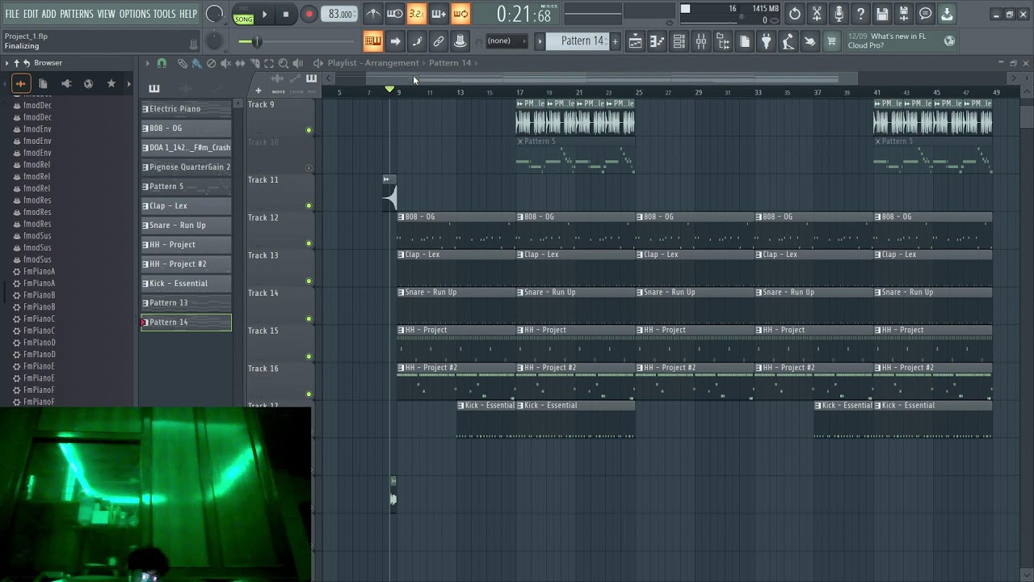This screenshot has height=582, width=1034.
Task: Click playlist horizontal scroll left arrow
Action: [x=330, y=78]
